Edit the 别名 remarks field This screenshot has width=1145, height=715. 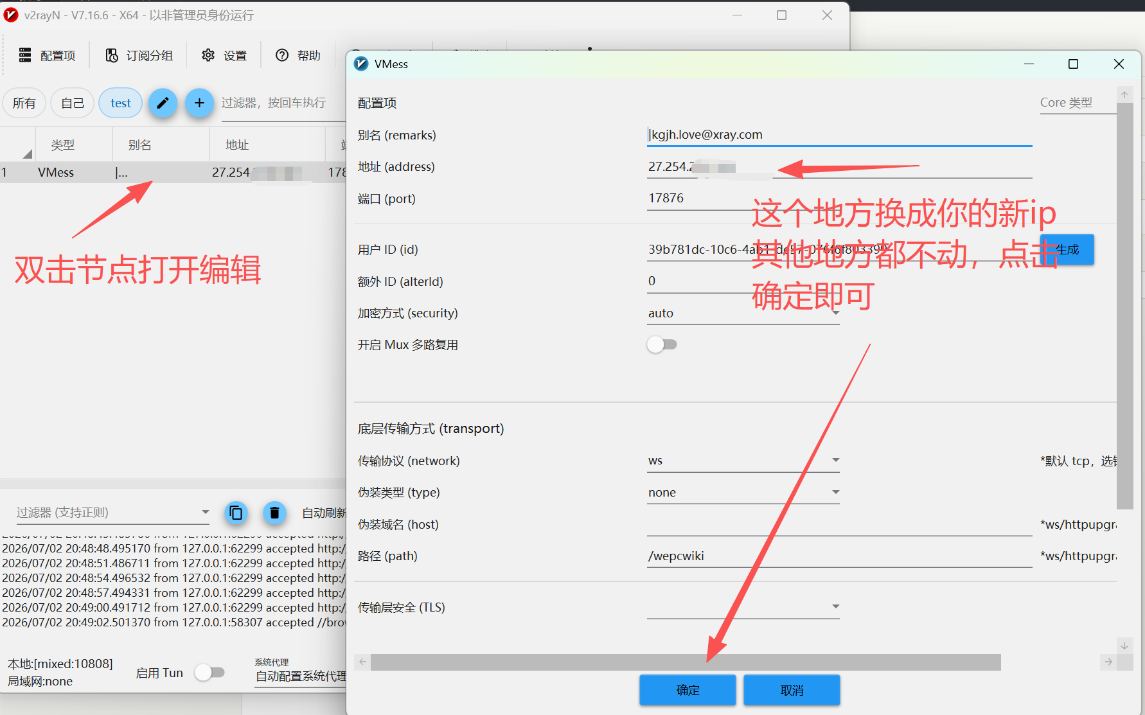point(839,135)
